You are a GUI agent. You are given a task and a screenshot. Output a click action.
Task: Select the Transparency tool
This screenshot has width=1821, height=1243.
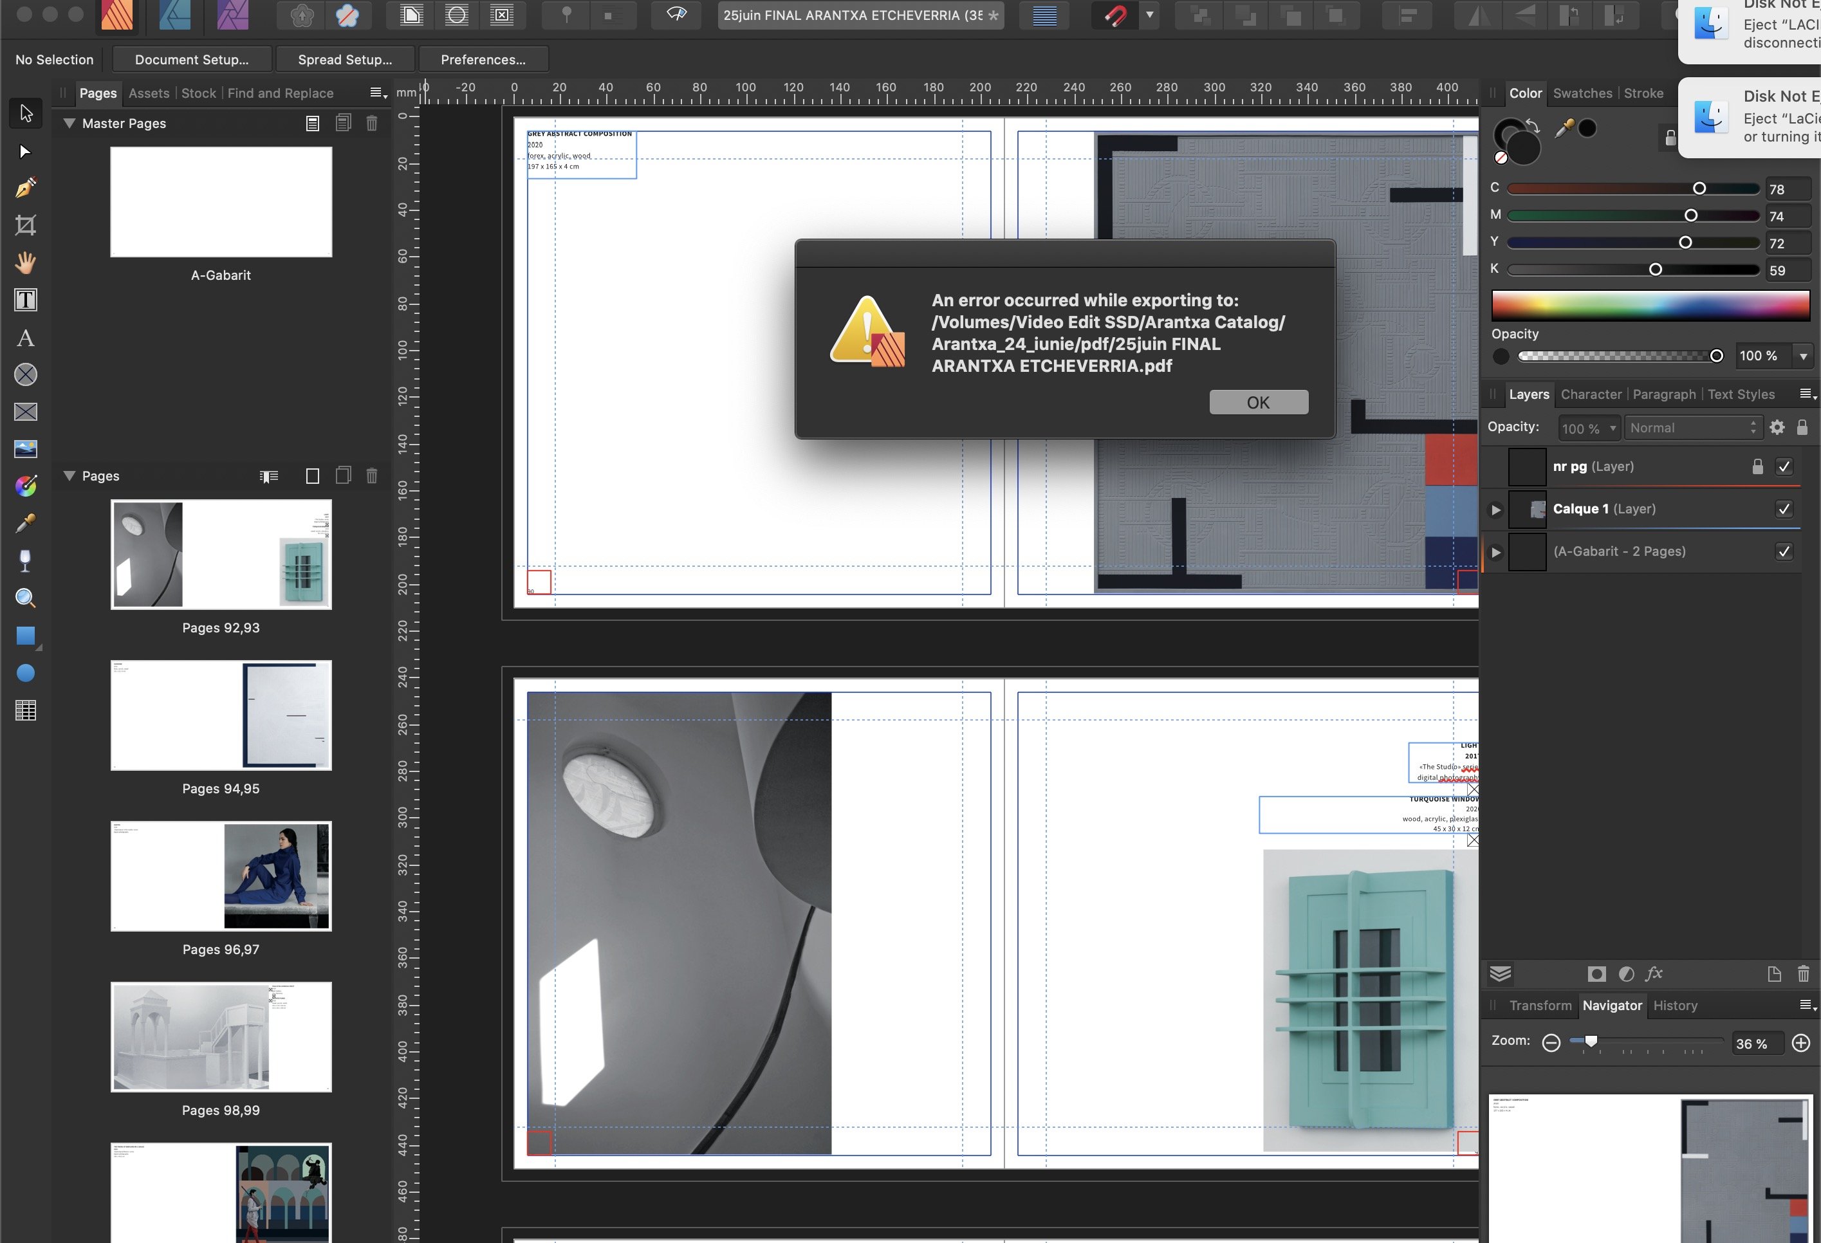click(x=26, y=561)
